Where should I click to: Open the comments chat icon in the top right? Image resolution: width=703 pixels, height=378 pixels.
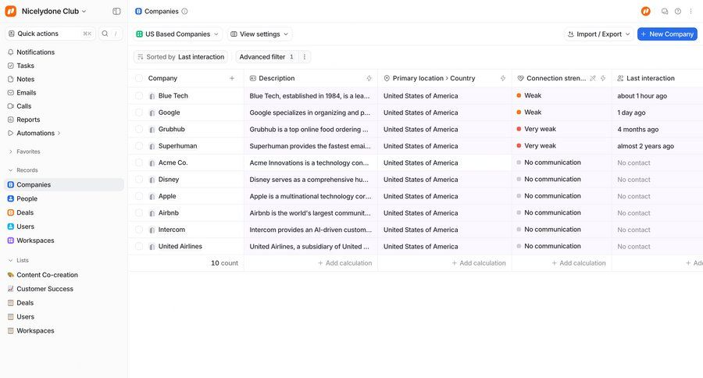click(x=665, y=11)
